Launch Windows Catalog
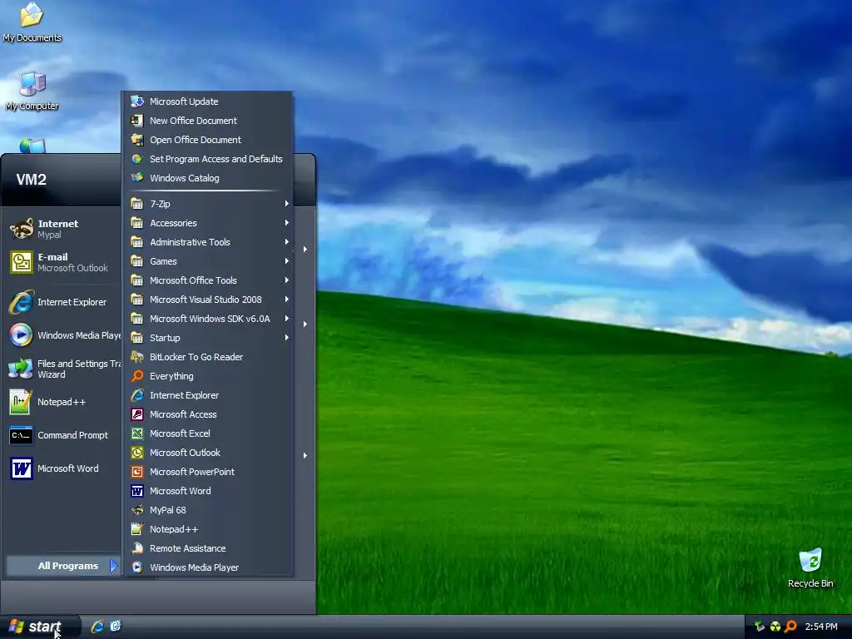Viewport: 852px width, 639px height. point(208,178)
